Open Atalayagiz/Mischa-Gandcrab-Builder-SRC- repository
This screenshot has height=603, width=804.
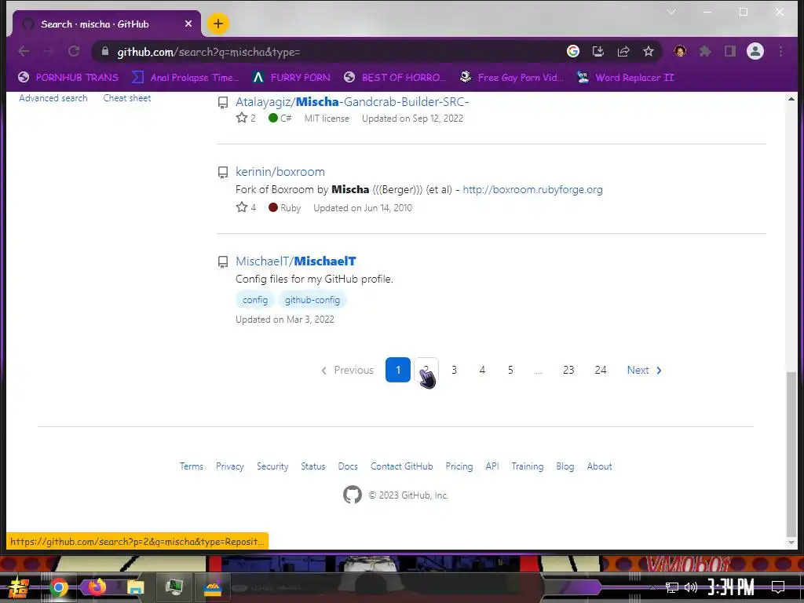[x=353, y=102]
